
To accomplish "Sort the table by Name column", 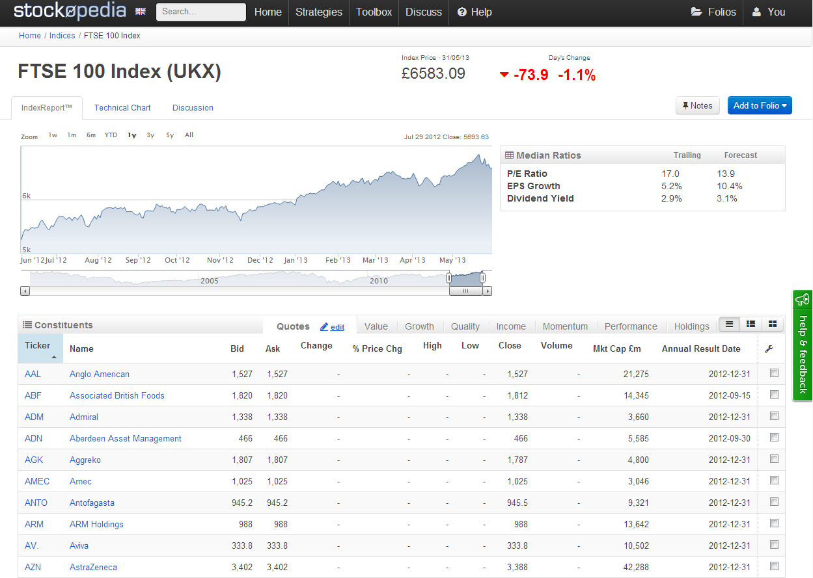I will coord(81,348).
